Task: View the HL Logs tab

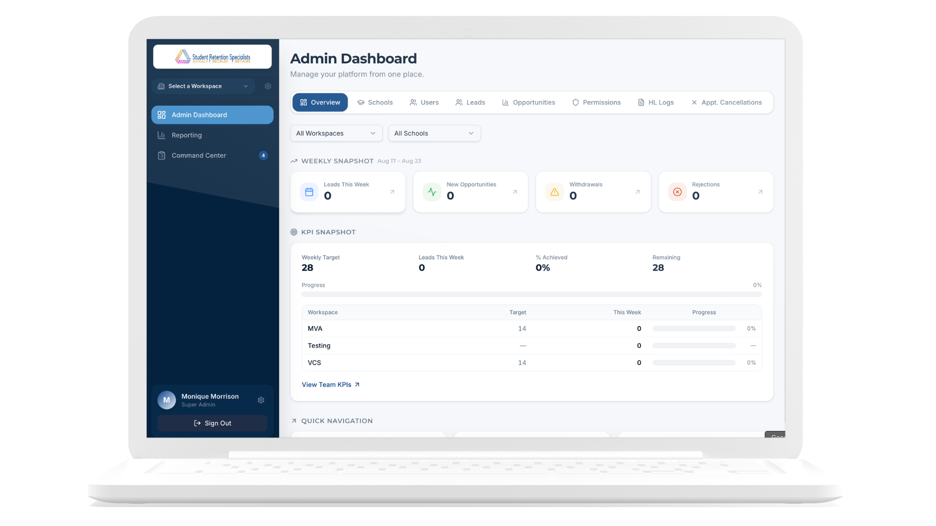Action: click(x=656, y=102)
